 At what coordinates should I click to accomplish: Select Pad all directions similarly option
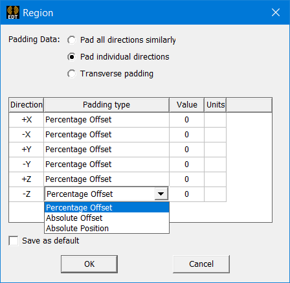71,40
